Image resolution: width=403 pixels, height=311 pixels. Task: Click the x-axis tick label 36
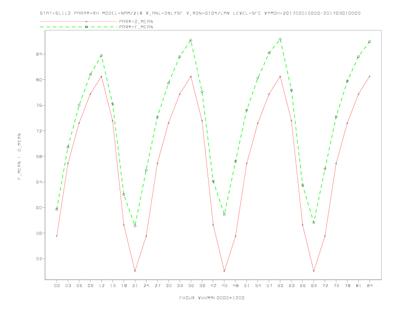click(x=191, y=286)
